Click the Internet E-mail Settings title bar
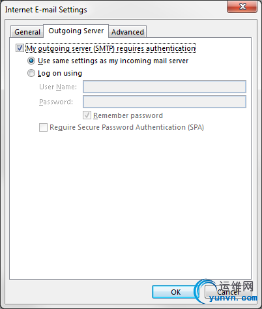Viewport: 262px width, 309px height. coord(113,10)
